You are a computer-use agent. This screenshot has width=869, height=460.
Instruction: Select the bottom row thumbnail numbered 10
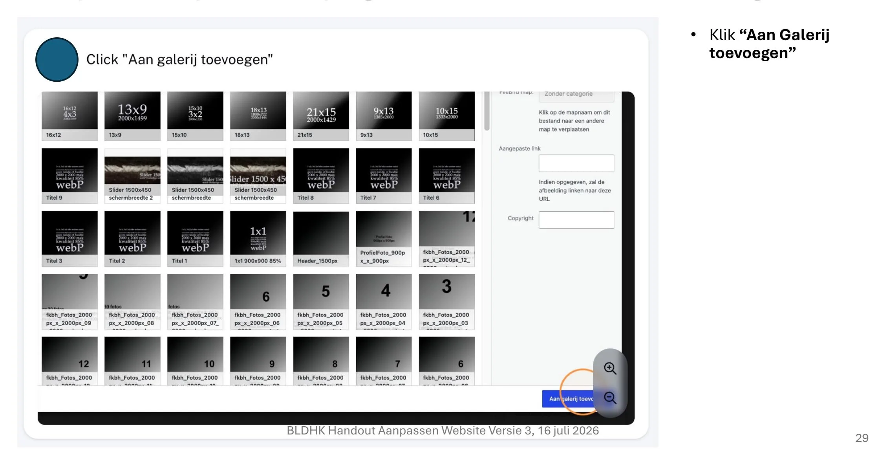(195, 361)
